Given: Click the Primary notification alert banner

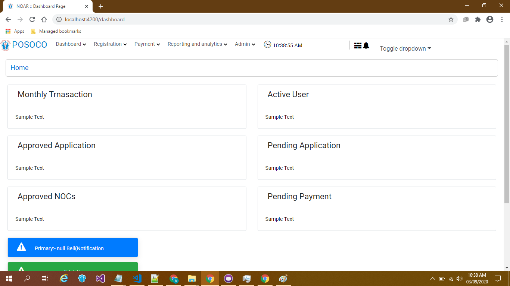Looking at the screenshot, I should [73, 248].
